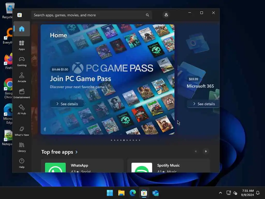This screenshot has width=265, height=199.
Task: Click the $69.99 price tag
Action: [194, 79]
